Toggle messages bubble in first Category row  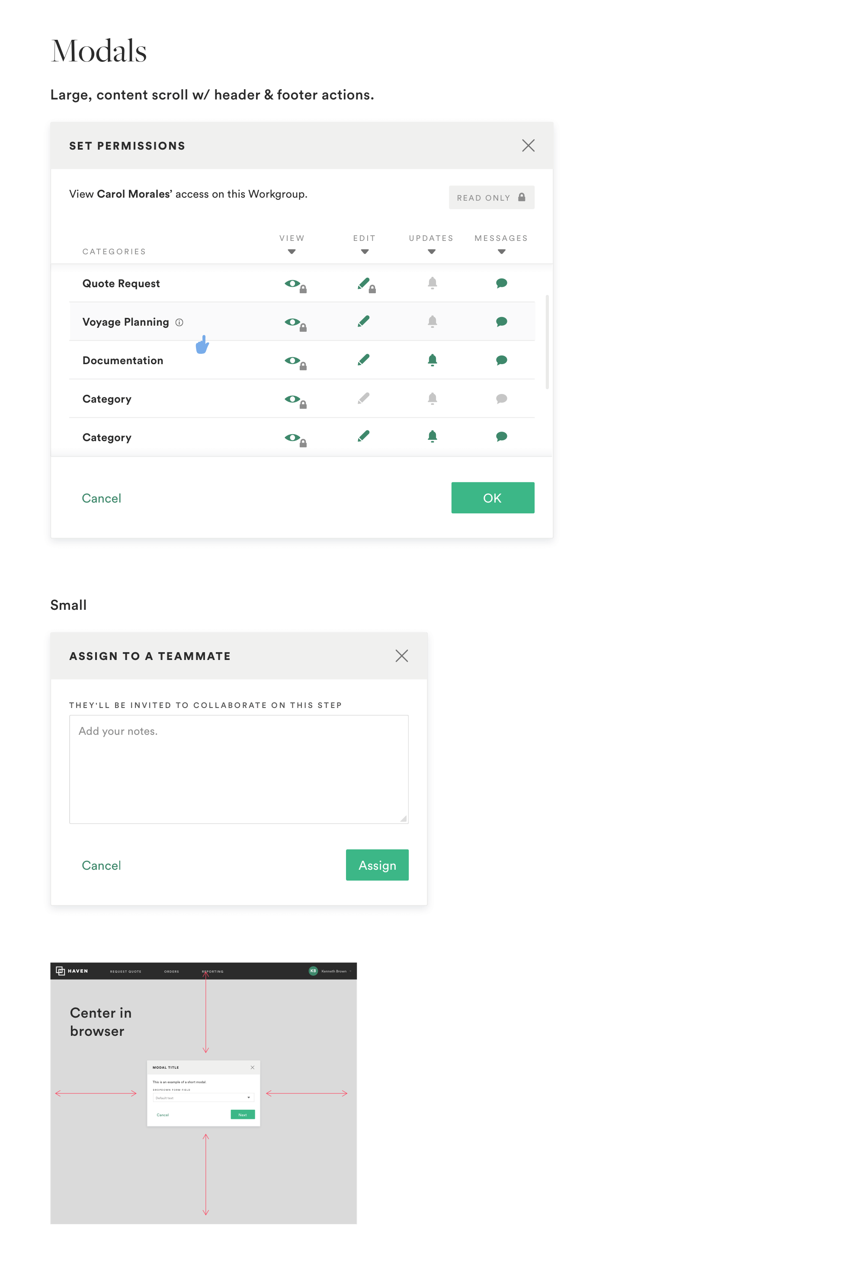[x=501, y=399]
